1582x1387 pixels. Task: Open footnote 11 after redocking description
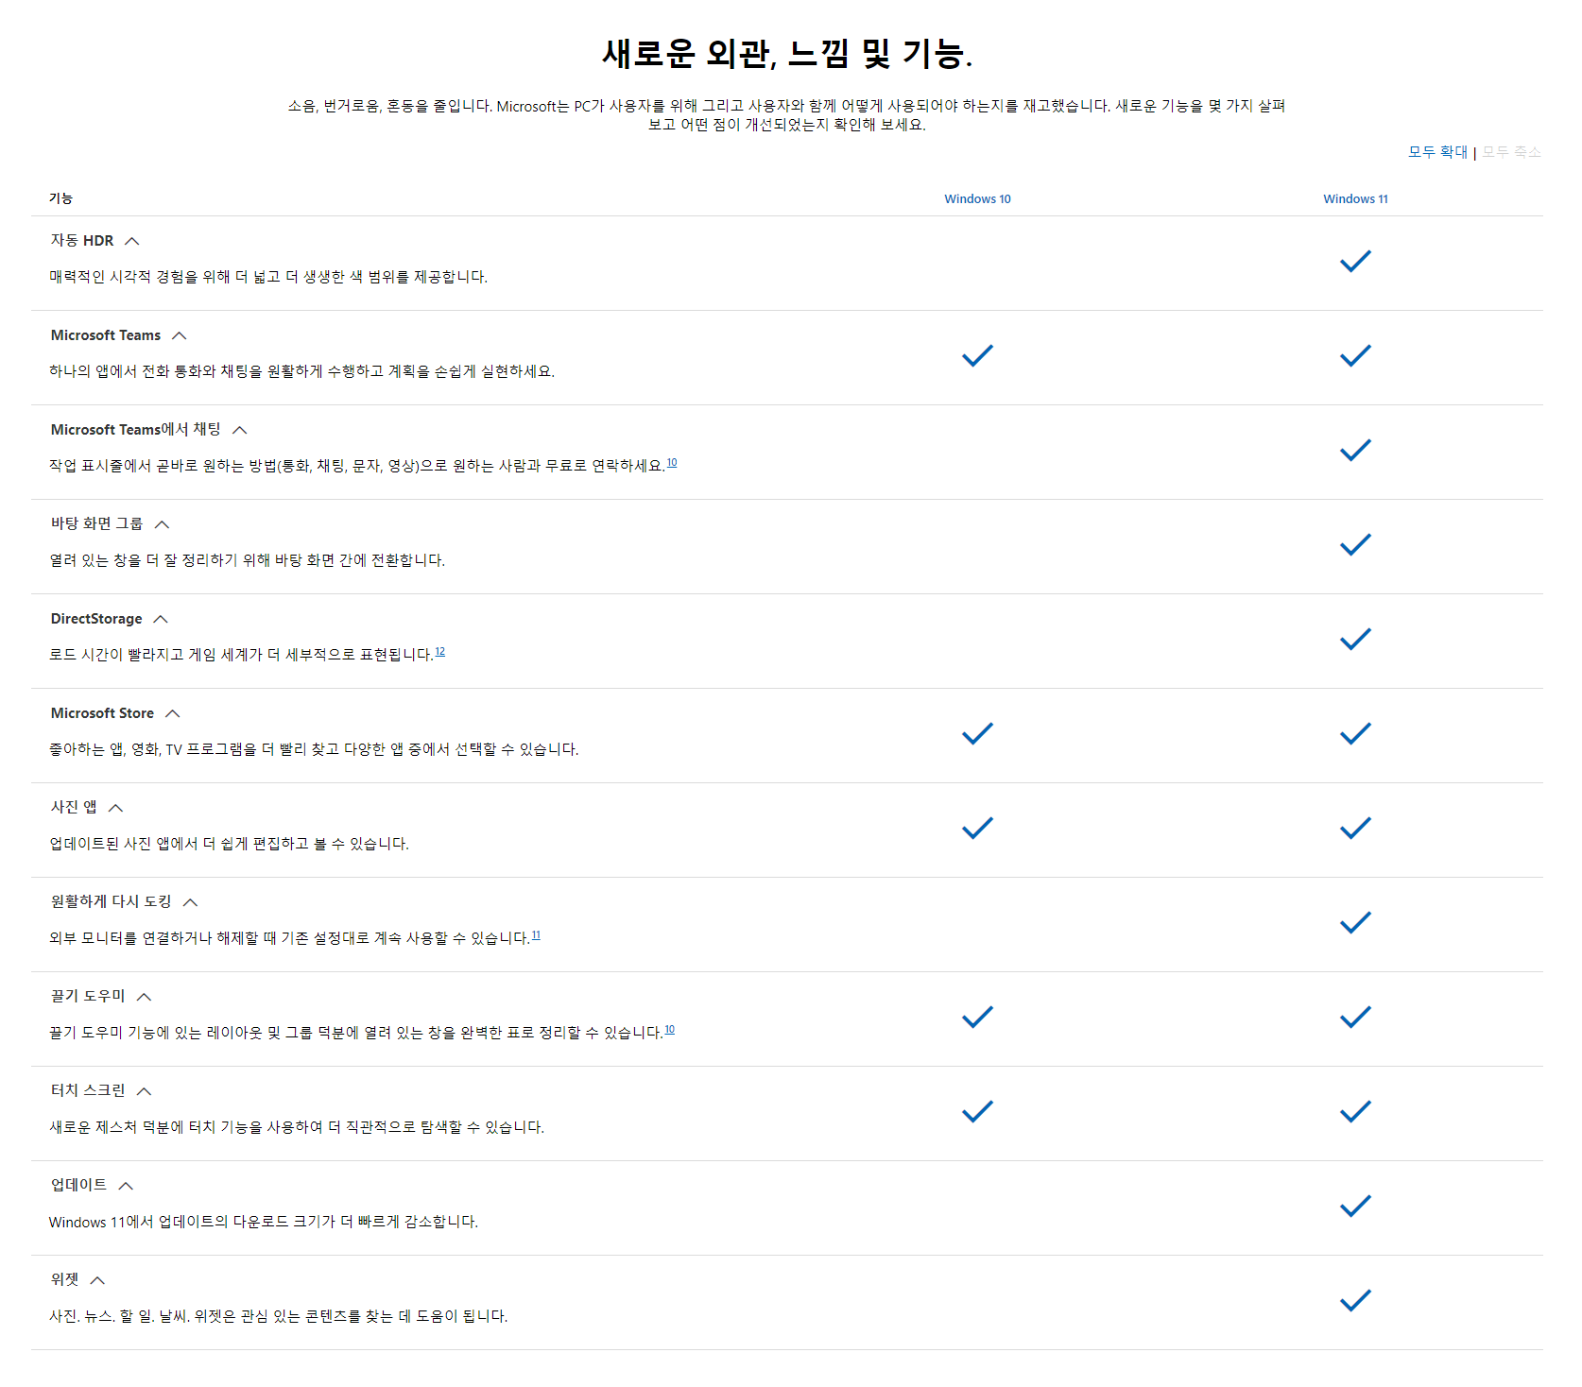(x=536, y=935)
